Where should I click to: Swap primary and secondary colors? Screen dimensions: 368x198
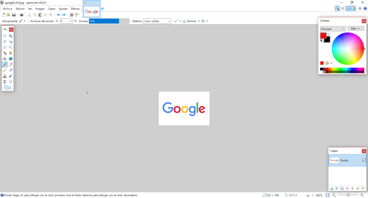[328, 34]
